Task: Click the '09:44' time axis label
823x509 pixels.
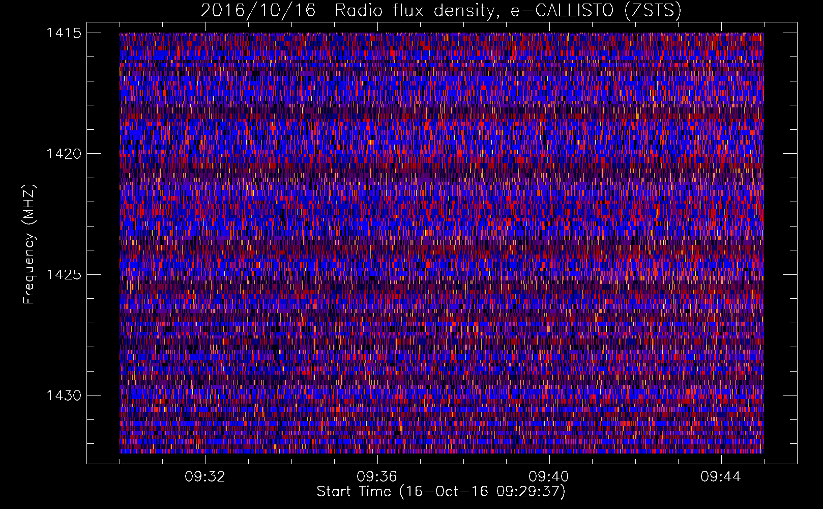Action: [721, 477]
